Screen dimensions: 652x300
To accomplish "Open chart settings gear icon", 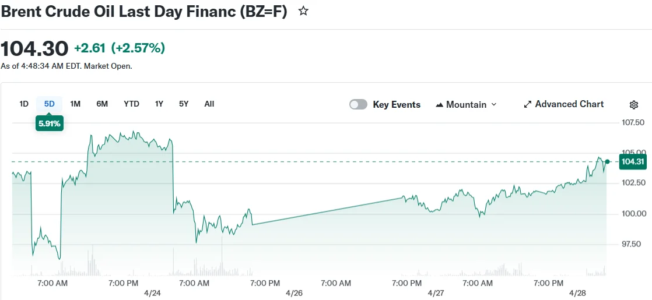I will click(x=634, y=105).
